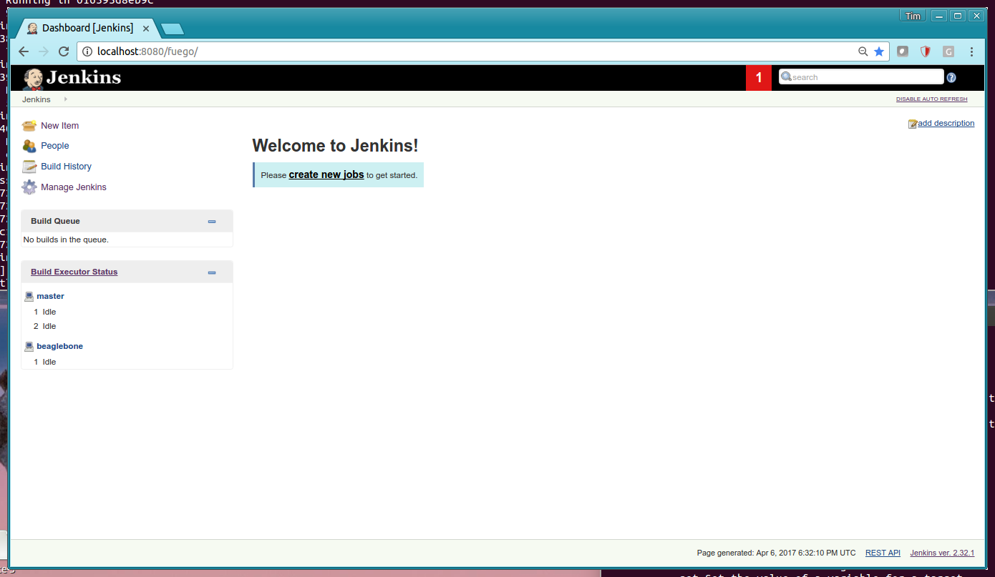Click the master node computer icon
This screenshot has height=577, width=995.
pos(29,296)
